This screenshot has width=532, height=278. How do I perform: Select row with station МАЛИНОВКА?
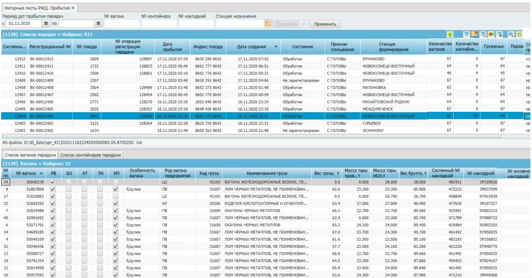(x=266, y=87)
